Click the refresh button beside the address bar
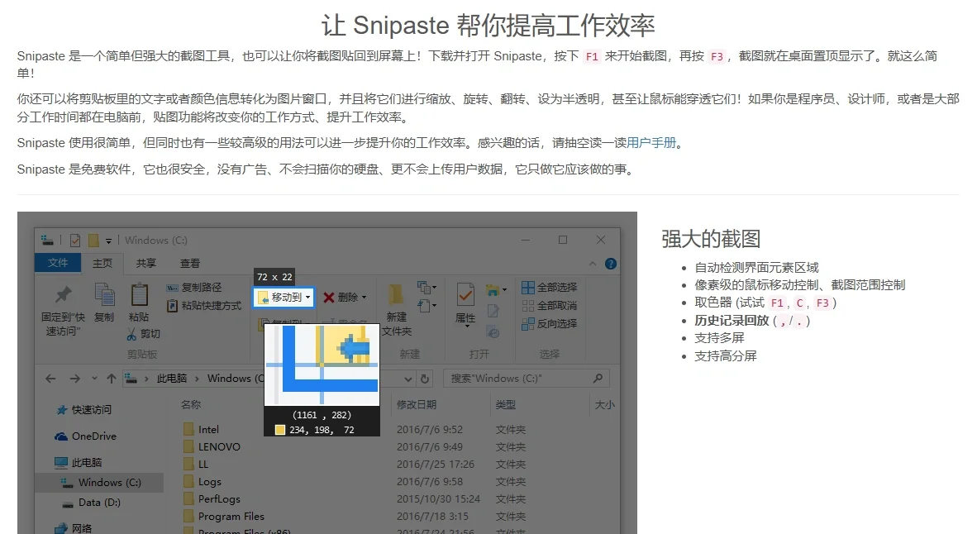Viewport: 977px width, 534px height. click(x=425, y=379)
